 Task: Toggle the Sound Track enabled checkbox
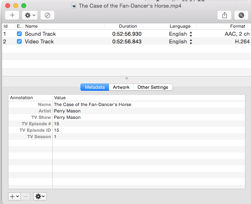pos(19,34)
